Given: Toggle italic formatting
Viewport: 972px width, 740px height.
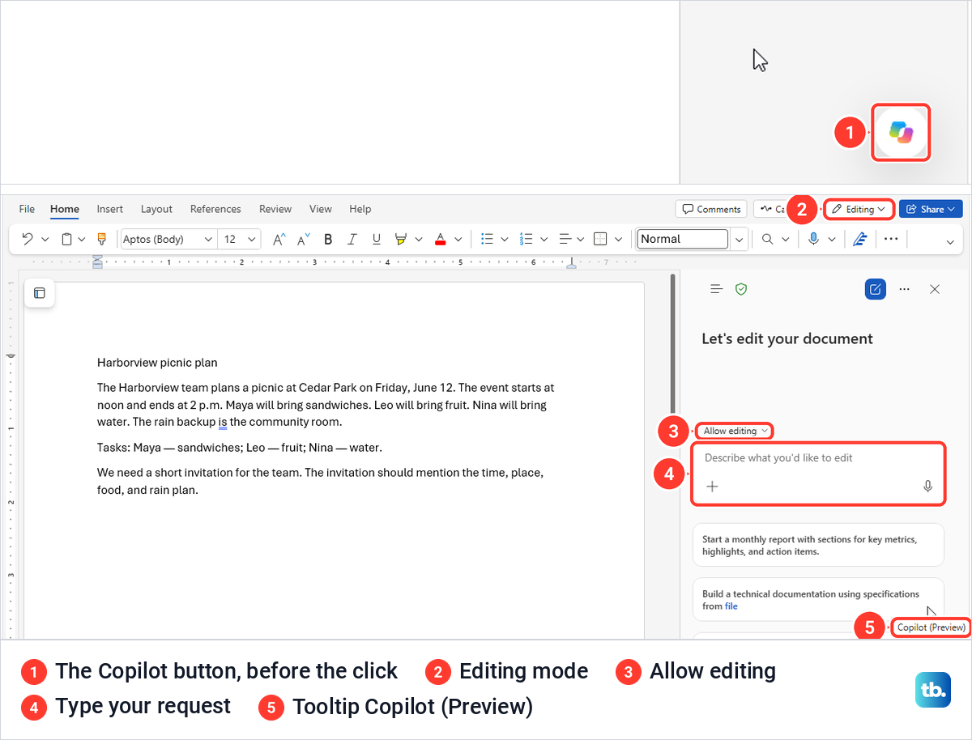Looking at the screenshot, I should tap(352, 239).
